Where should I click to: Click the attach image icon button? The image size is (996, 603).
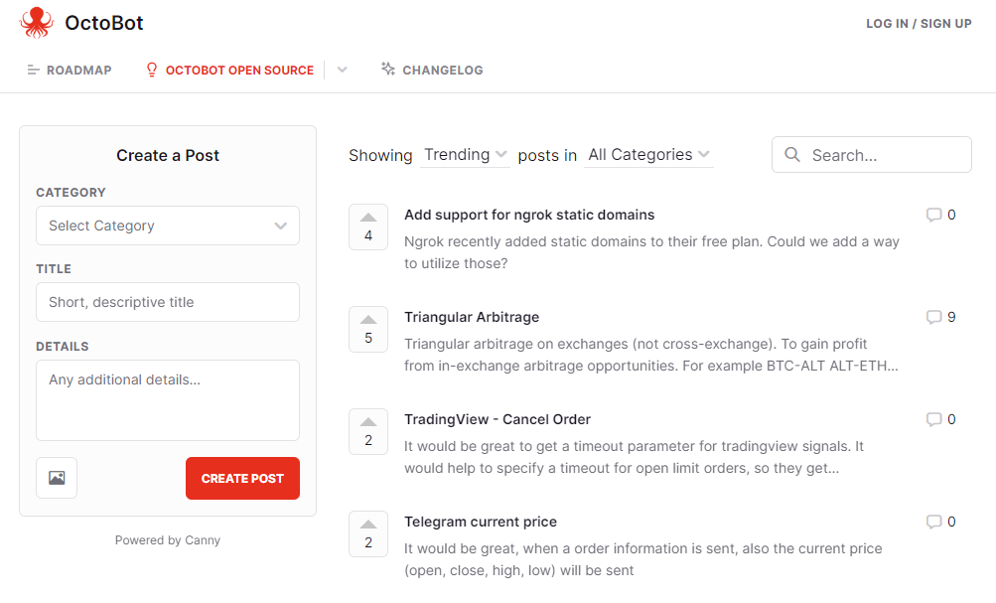click(57, 478)
